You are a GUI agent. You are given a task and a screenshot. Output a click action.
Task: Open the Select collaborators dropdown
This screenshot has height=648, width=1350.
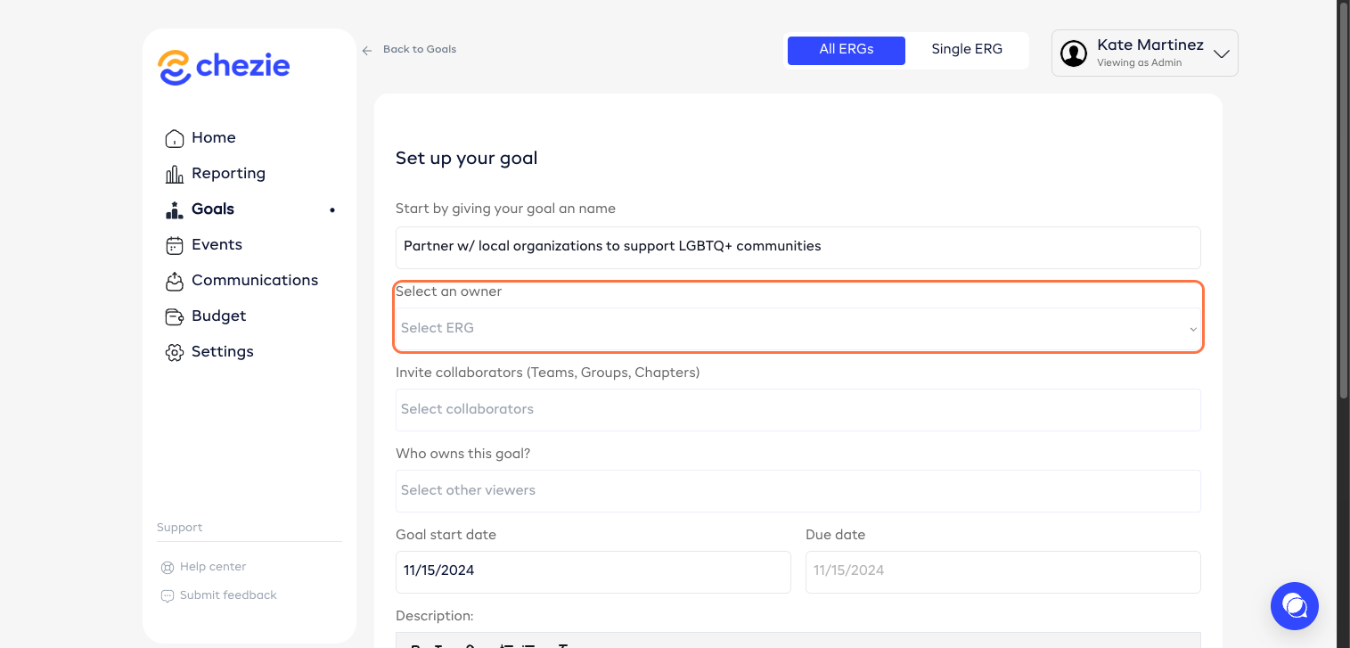pos(798,410)
